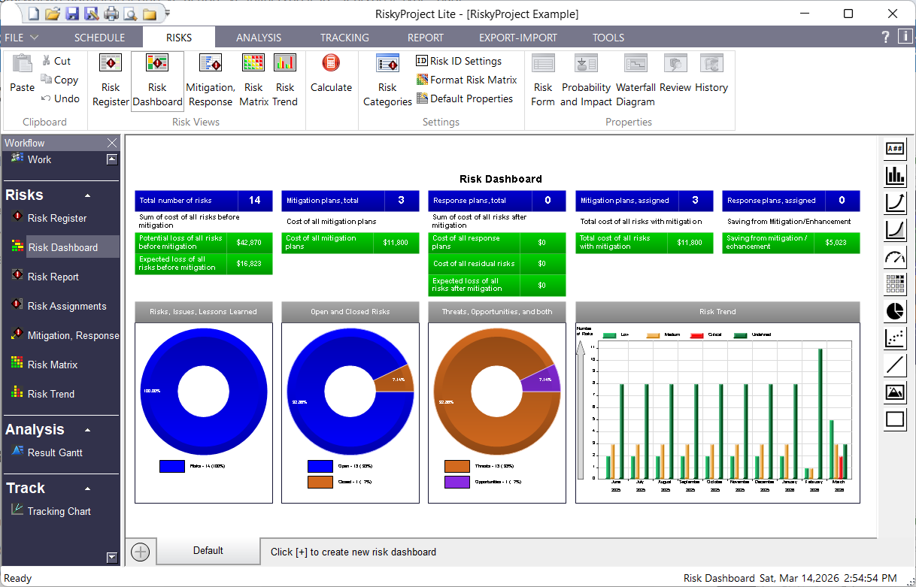Select the vertical bar chart tool

point(895,175)
